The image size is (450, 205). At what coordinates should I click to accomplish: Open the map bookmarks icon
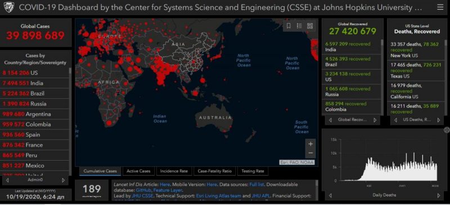click(289, 26)
